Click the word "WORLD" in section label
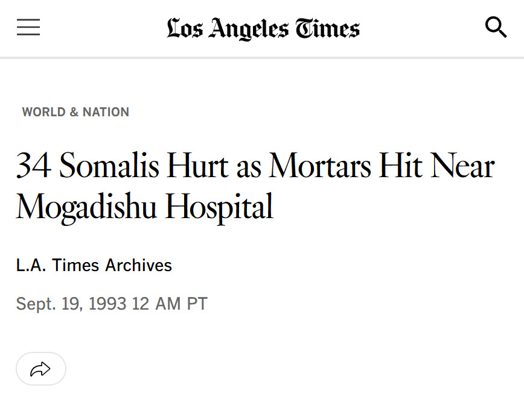 click(x=44, y=112)
